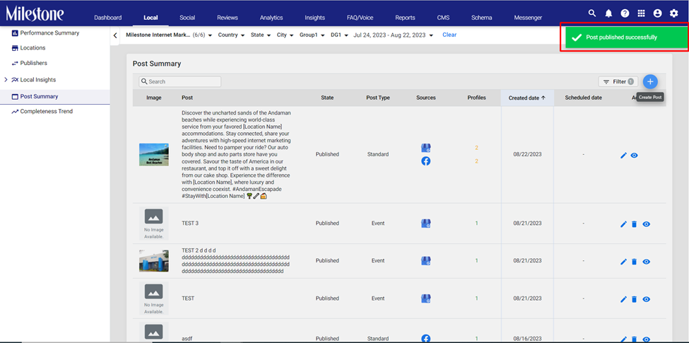Open the Group1 dropdown

(x=312, y=35)
